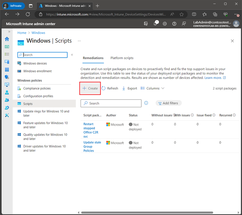Open LabAdmin account avatar

pyautogui.click(x=236, y=24)
